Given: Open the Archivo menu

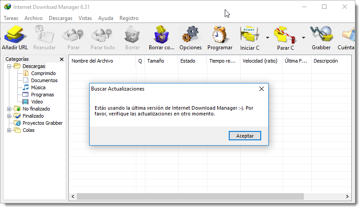Looking at the screenshot, I should (33, 18).
